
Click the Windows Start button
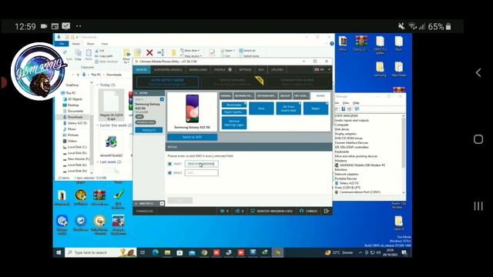pos(59,252)
